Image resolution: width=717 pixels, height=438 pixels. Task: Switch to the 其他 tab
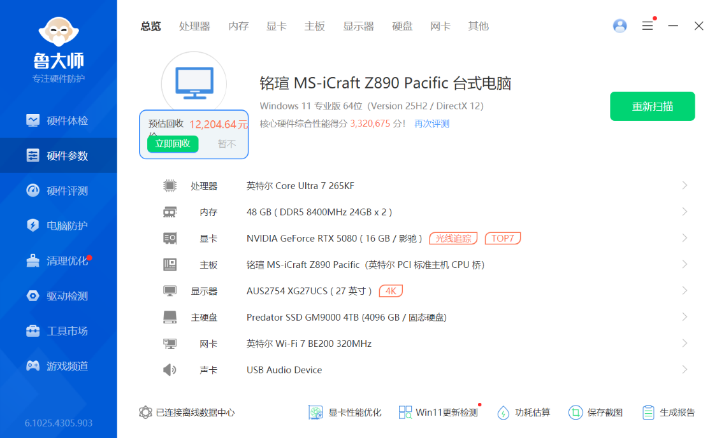478,26
